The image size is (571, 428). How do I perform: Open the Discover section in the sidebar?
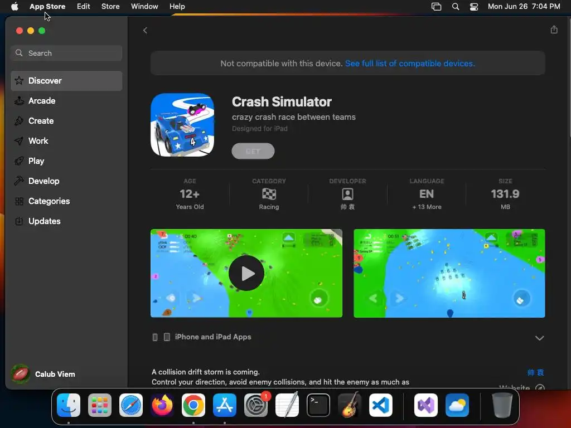click(66, 81)
